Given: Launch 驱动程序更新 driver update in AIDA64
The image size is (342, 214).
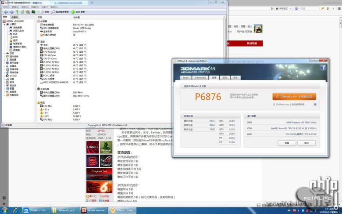Looking at the screenshot, I should tap(60, 12).
